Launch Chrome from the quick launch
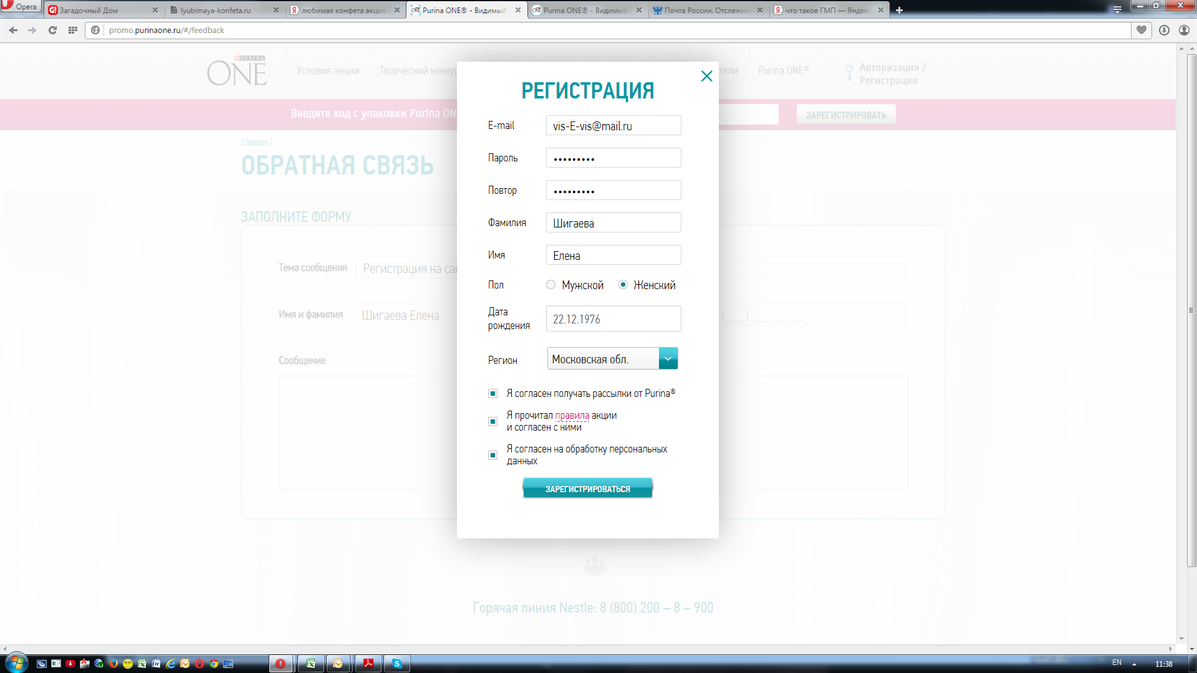1197x673 pixels. point(214,664)
